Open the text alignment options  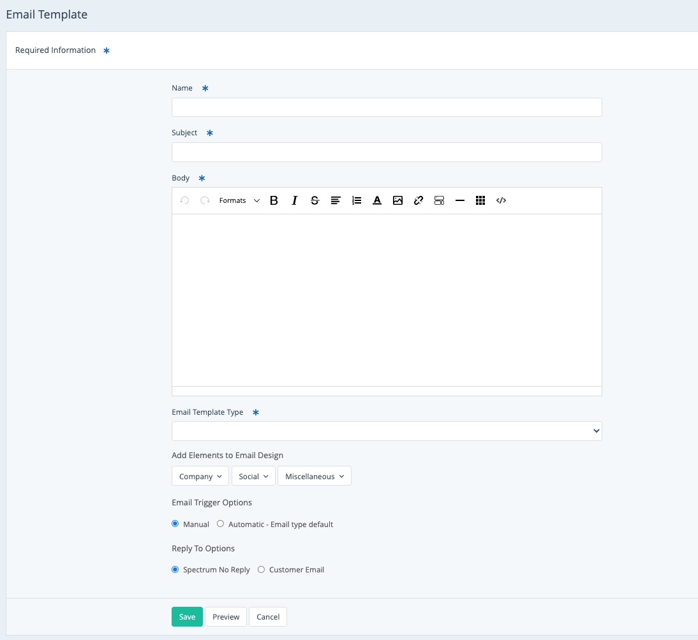click(x=336, y=200)
